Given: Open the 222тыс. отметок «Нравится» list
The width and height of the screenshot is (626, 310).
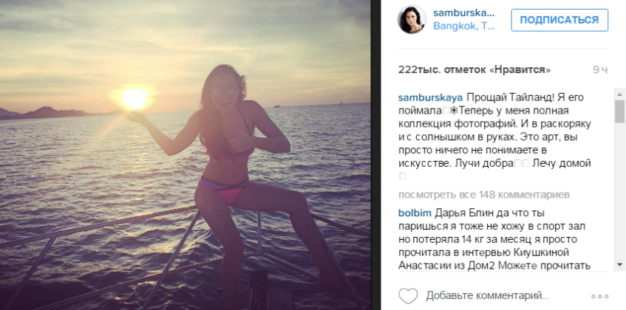Looking at the screenshot, I should [474, 69].
